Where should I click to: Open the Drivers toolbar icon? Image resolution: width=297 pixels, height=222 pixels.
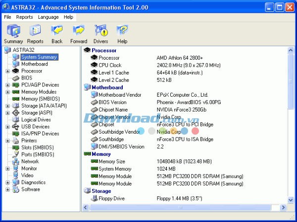click(101, 31)
